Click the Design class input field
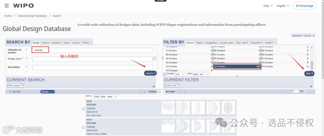The image size is (324, 136). (x=93, y=59)
